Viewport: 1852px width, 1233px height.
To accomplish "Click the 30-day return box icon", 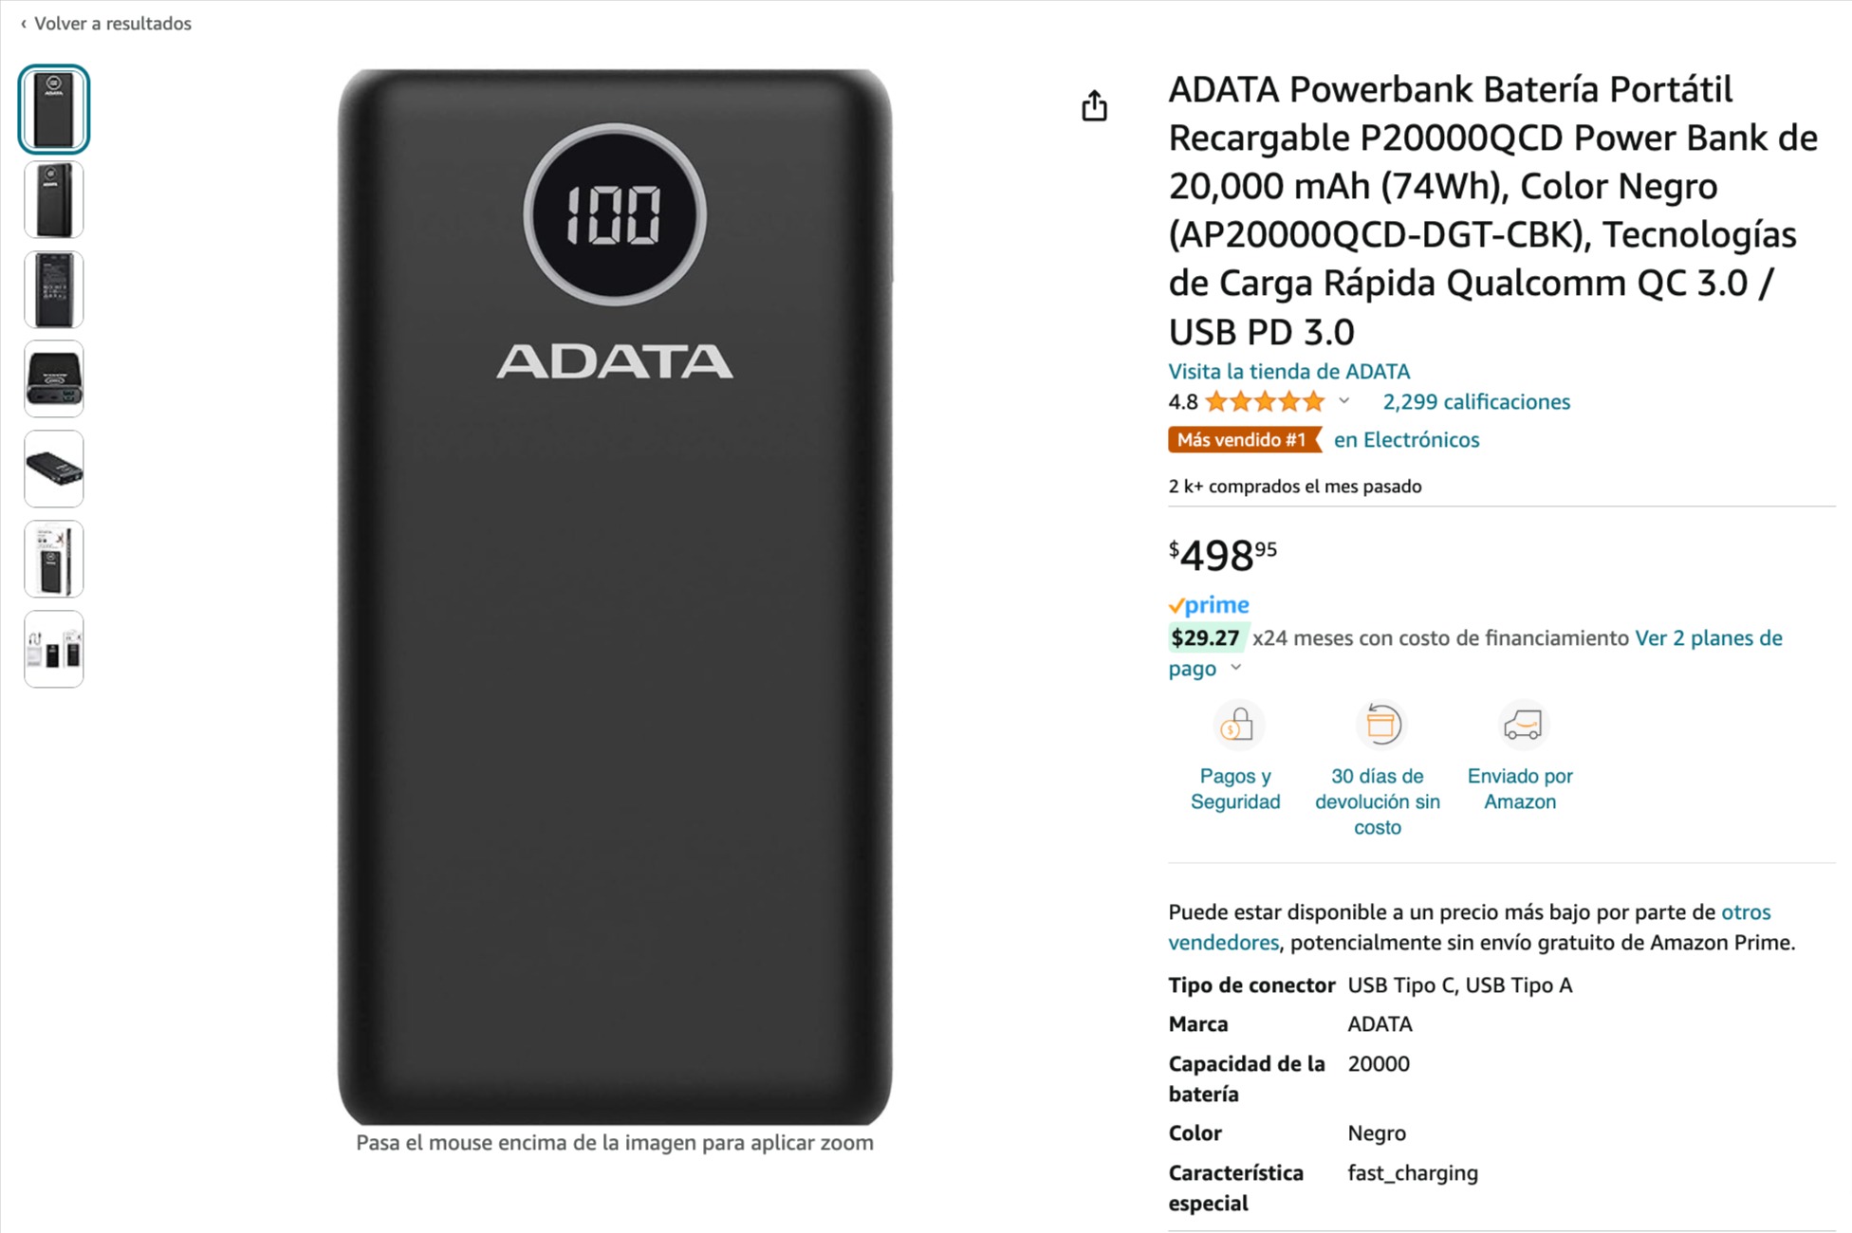I will pyautogui.click(x=1380, y=726).
